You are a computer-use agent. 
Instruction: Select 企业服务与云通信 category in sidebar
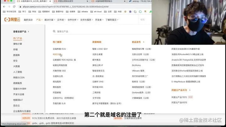point(22,111)
